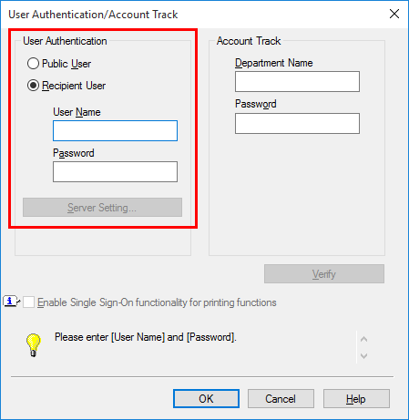This screenshot has height=420, width=409.
Task: Open the Help button
Action: [x=356, y=398]
